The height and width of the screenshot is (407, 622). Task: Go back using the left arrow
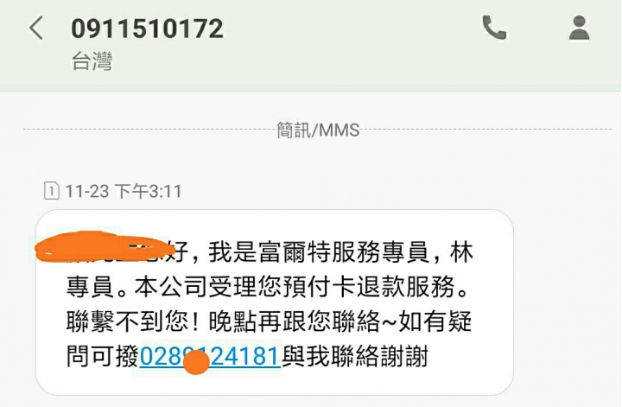[36, 29]
